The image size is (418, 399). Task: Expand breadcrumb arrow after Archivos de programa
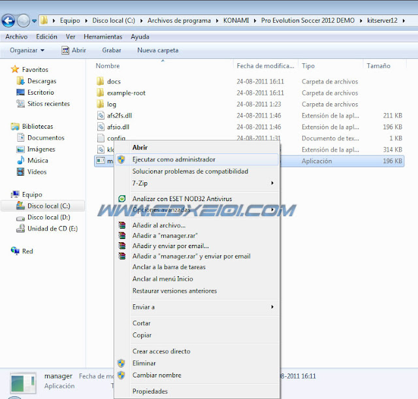[x=217, y=20]
